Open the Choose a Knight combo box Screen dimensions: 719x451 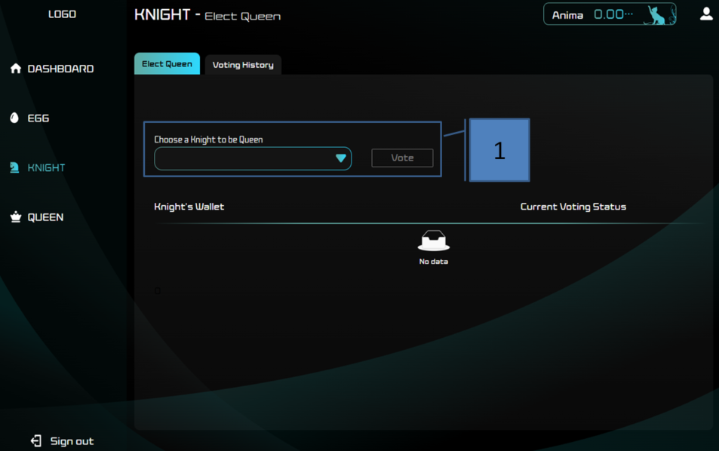(x=253, y=158)
